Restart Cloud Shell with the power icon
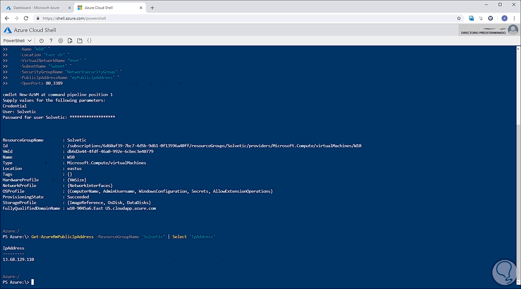Image resolution: width=521 pixels, height=289 pixels. [42, 40]
